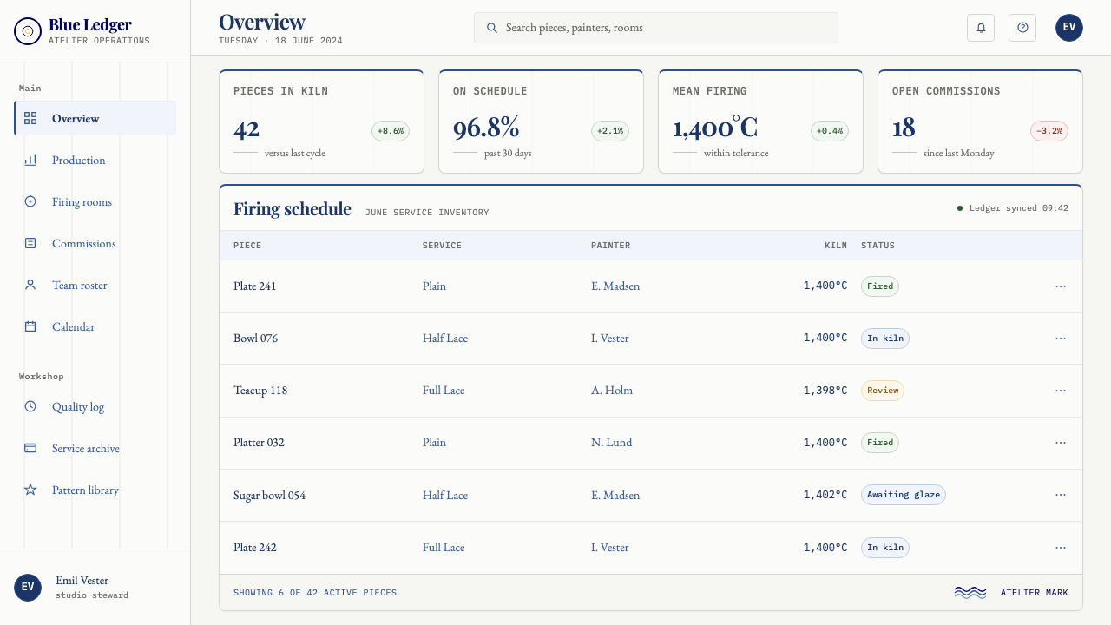Click the Service archive card icon

[x=30, y=448]
